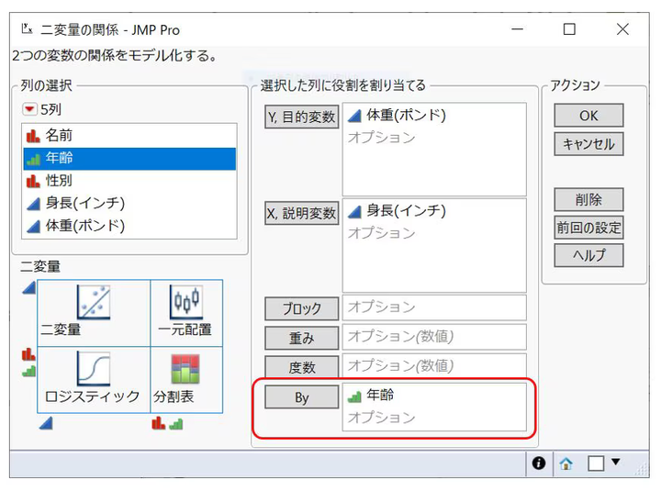Select the highlighted 年齢 column row
This screenshot has height=491, width=661.
[x=129, y=159]
